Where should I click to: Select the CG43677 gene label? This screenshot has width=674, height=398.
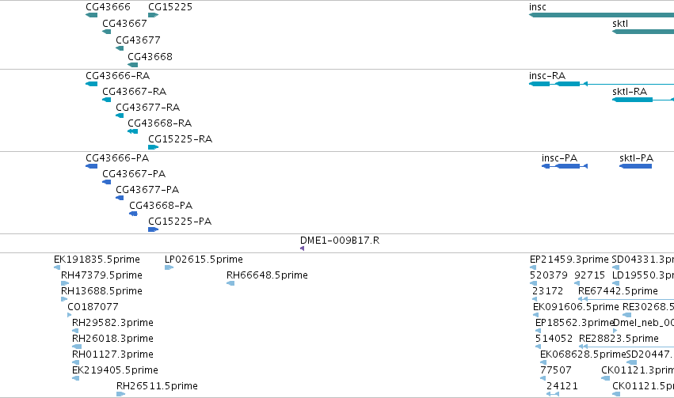click(x=138, y=40)
